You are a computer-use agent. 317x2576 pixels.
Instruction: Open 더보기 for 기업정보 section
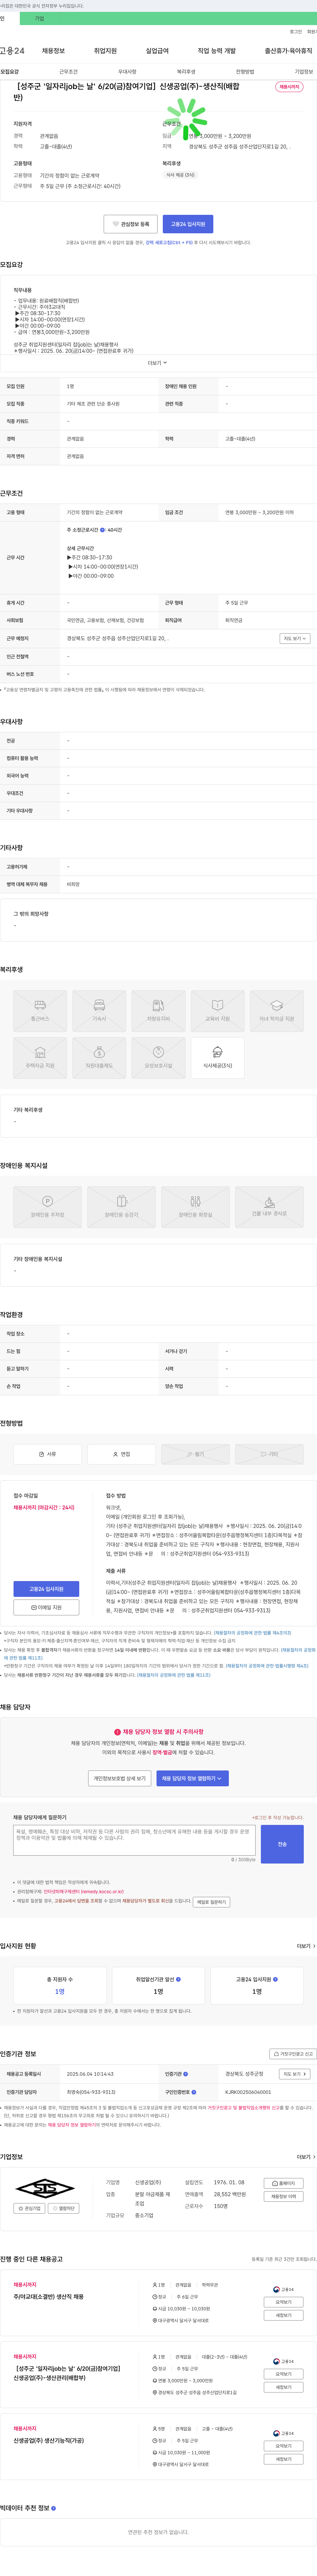306,2157
